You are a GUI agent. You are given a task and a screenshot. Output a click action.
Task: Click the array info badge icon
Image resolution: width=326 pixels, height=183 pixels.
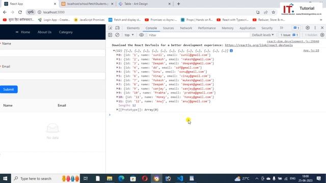[x=231, y=51]
